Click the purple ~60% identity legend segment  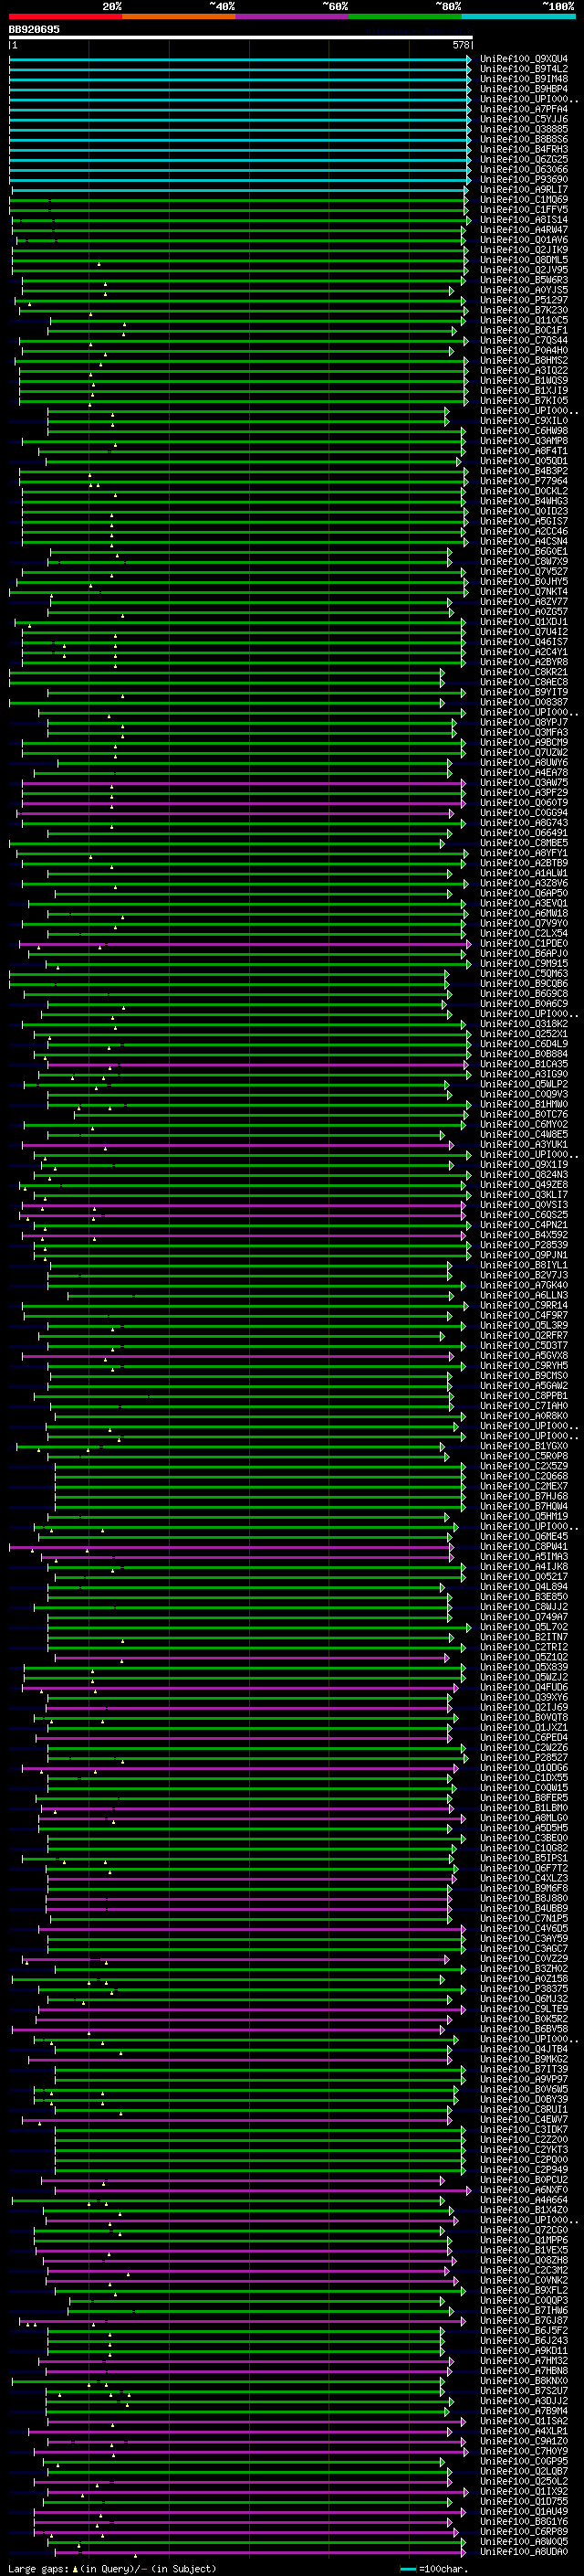[291, 16]
